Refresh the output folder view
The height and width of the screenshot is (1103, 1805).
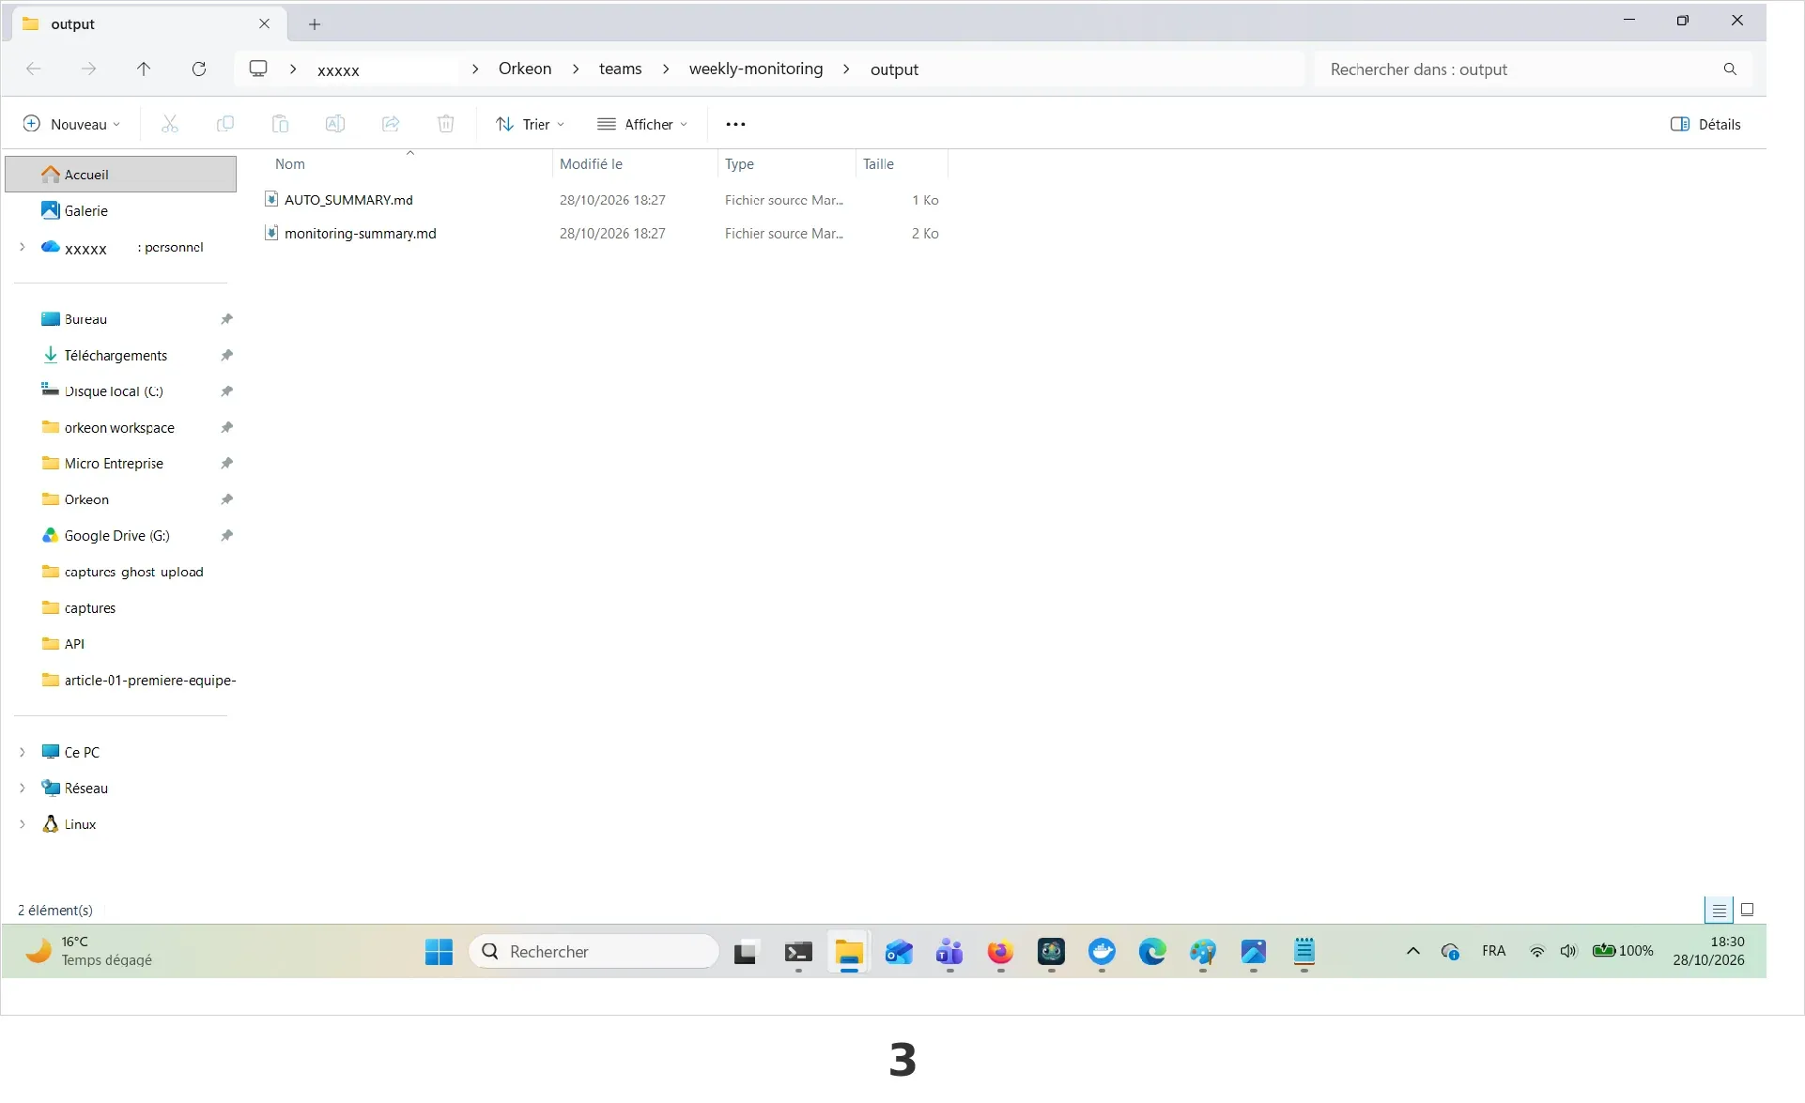point(199,69)
